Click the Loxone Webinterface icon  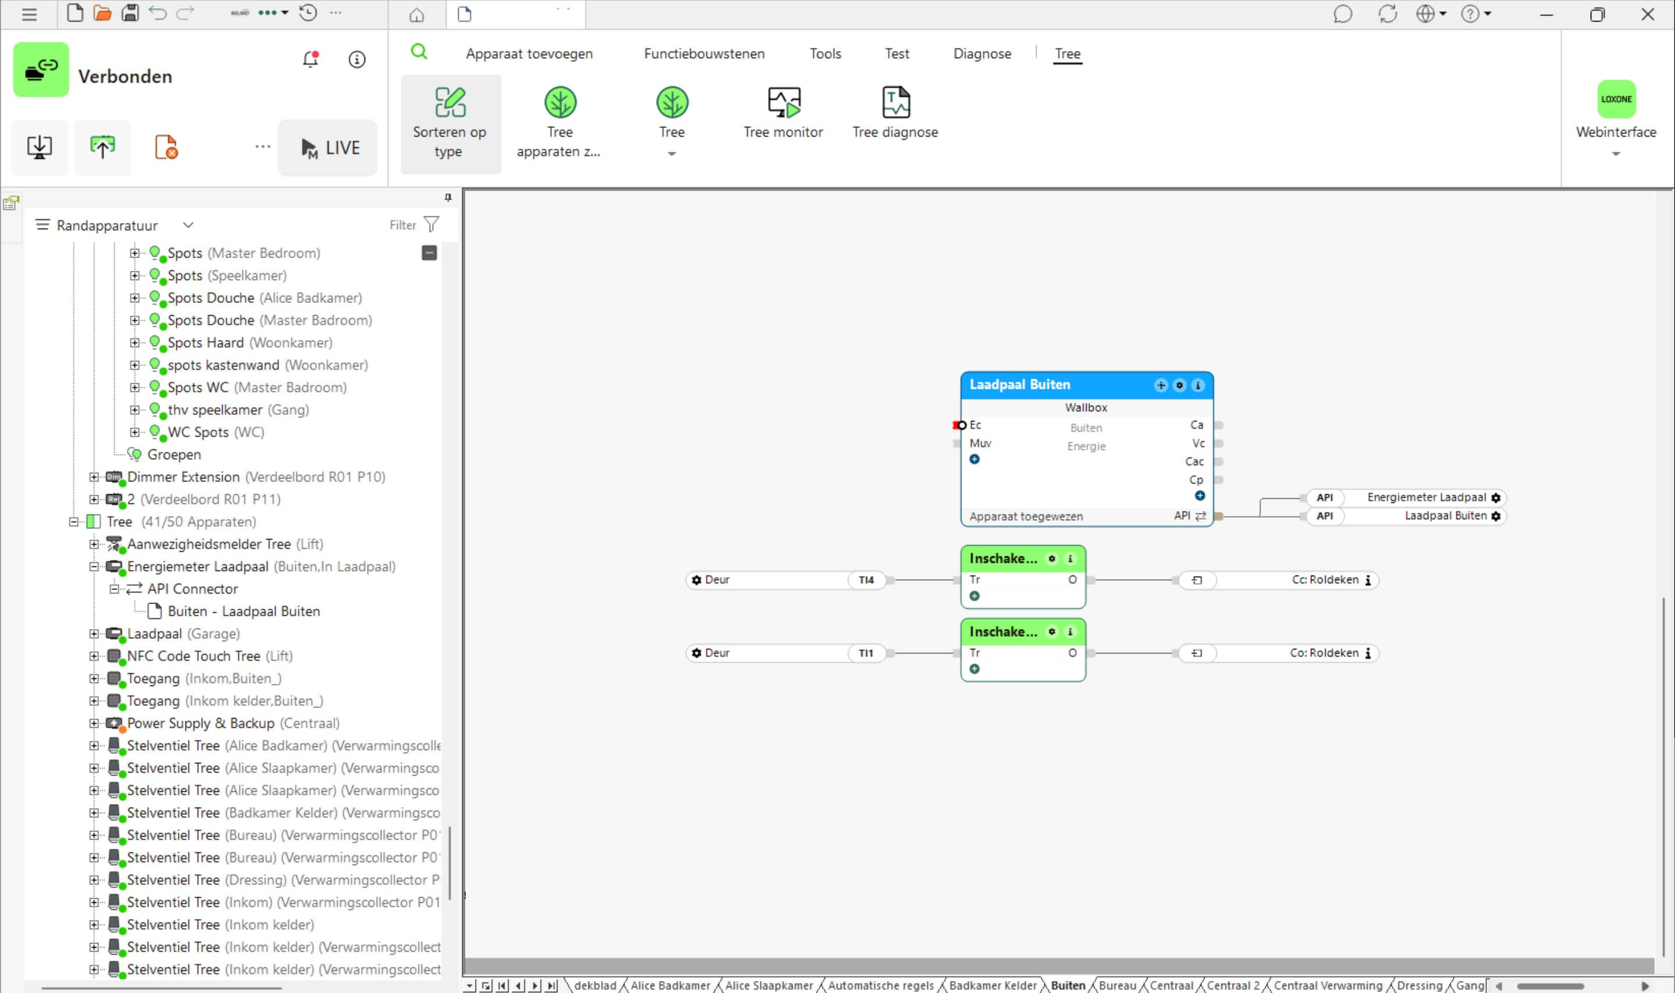pos(1616,99)
